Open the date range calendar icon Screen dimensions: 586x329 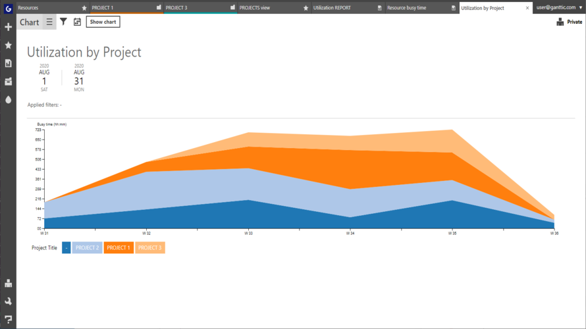77,22
